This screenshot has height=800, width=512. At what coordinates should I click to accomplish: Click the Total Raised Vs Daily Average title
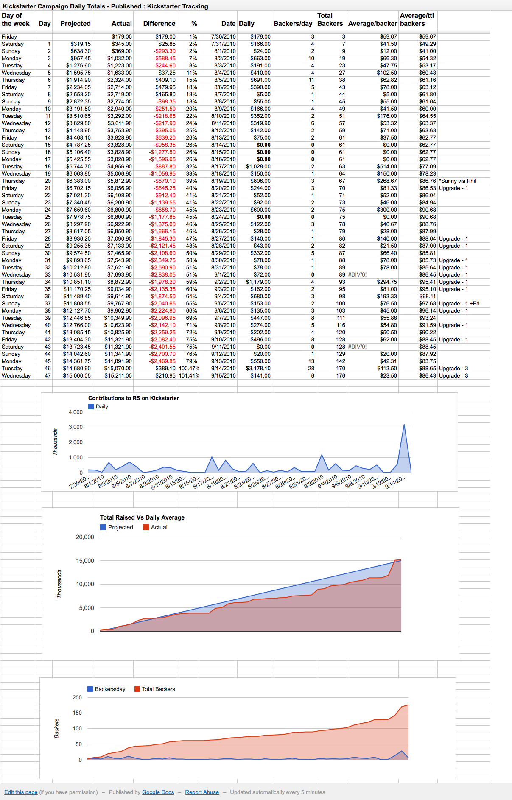click(x=142, y=517)
